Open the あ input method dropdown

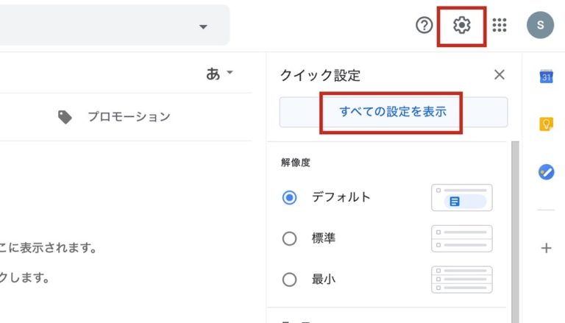(220, 73)
